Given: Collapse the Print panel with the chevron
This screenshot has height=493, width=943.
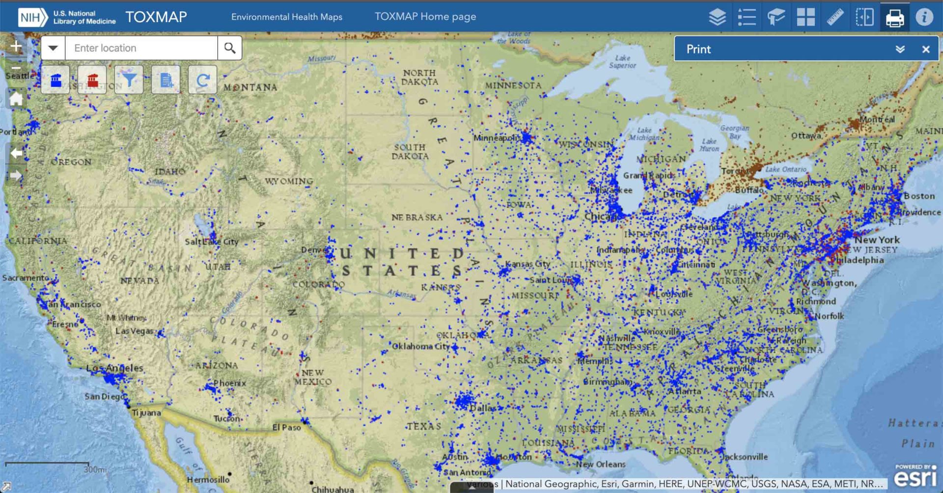Looking at the screenshot, I should coord(900,49).
